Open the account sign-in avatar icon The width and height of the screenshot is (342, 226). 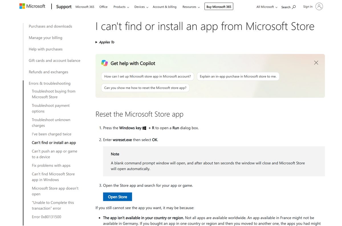click(319, 7)
